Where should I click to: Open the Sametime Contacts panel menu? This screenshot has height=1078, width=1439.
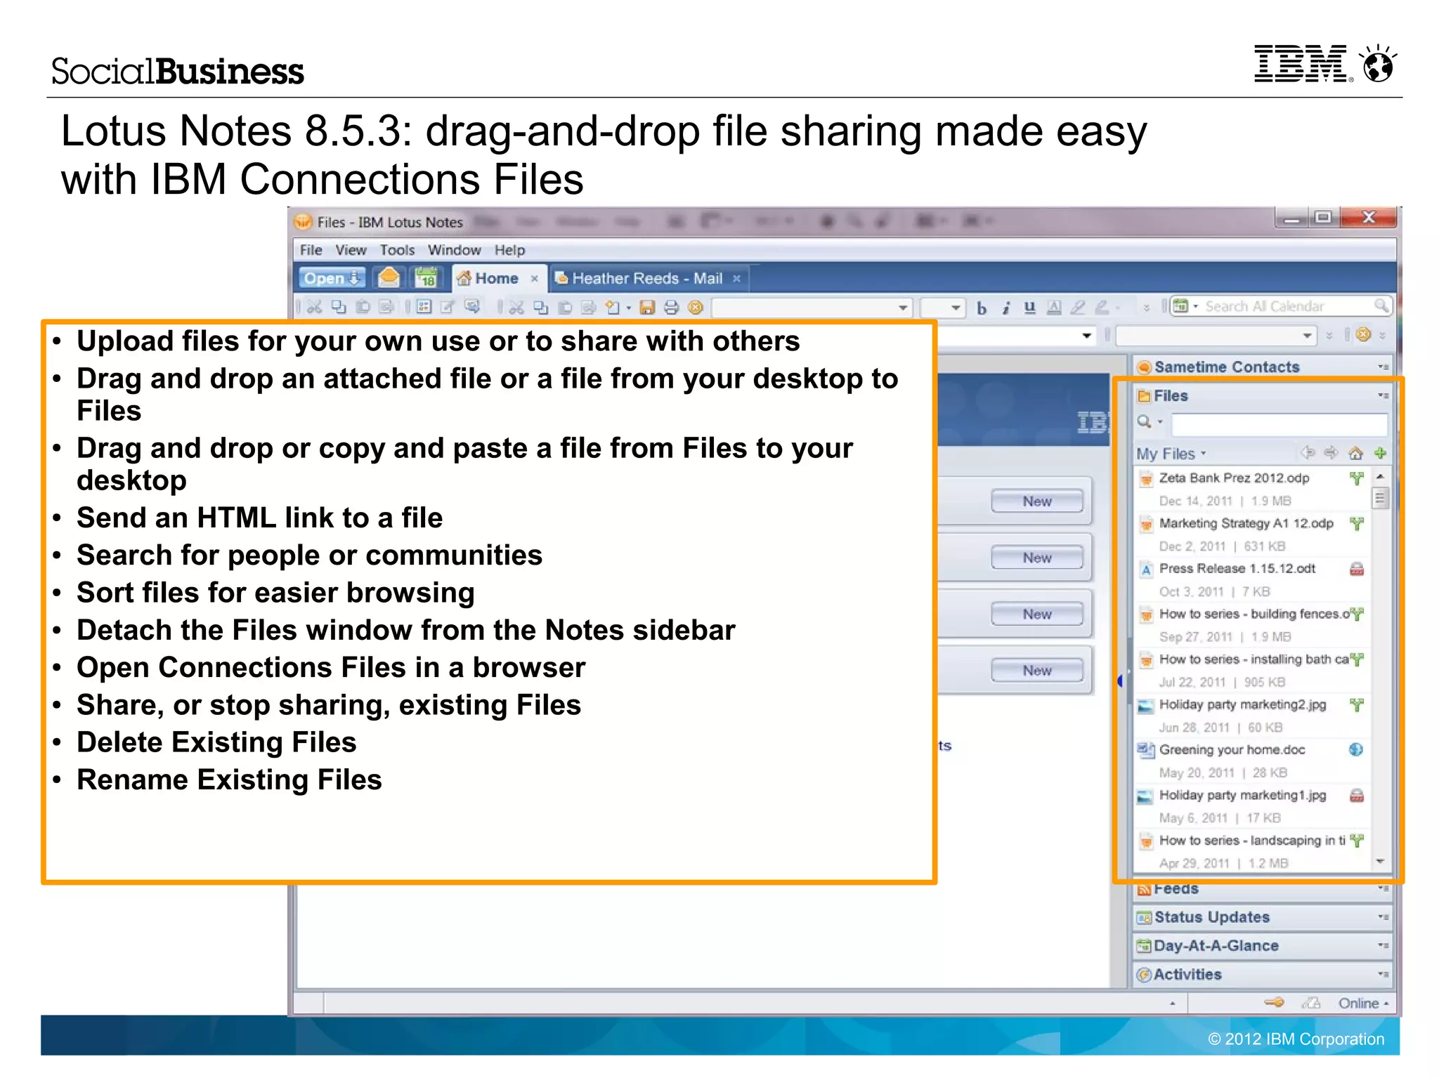(x=1383, y=367)
